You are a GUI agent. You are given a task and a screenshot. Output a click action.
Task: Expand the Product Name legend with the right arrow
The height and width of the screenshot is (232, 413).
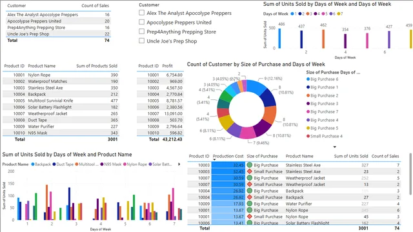pos(179,164)
